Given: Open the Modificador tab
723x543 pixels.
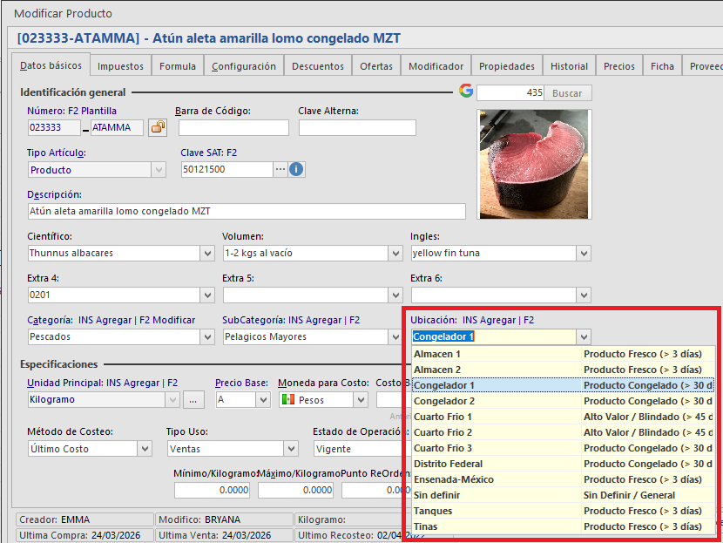Looking at the screenshot, I should point(436,66).
